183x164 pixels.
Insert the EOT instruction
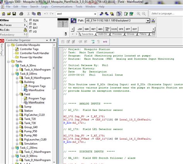click(x=135, y=29)
